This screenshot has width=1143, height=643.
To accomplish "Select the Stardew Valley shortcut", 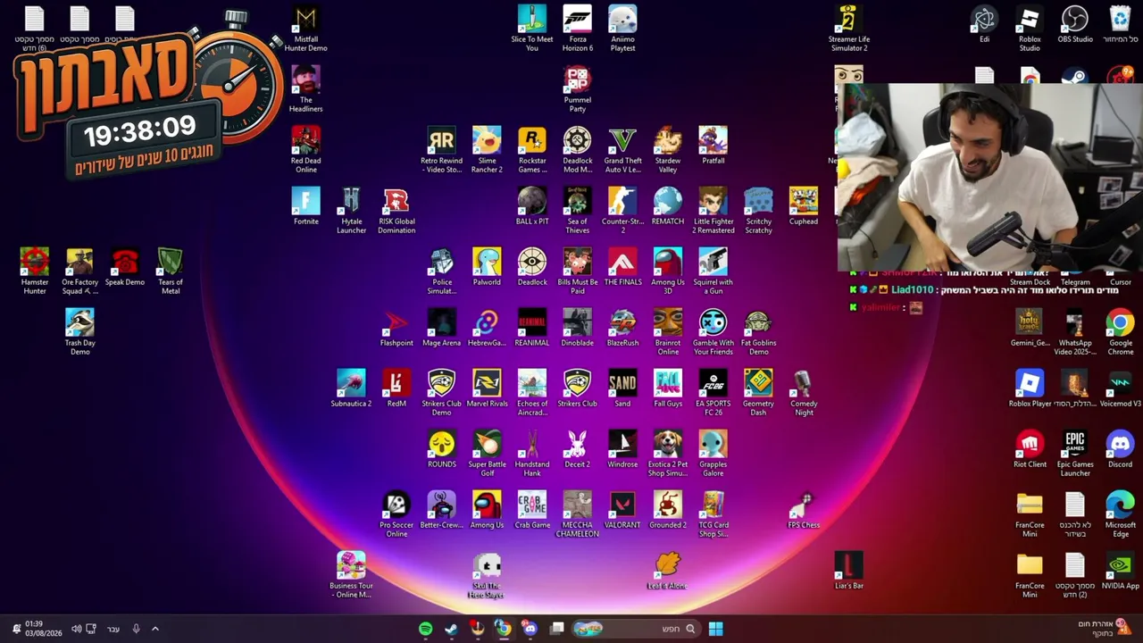I will (668, 150).
